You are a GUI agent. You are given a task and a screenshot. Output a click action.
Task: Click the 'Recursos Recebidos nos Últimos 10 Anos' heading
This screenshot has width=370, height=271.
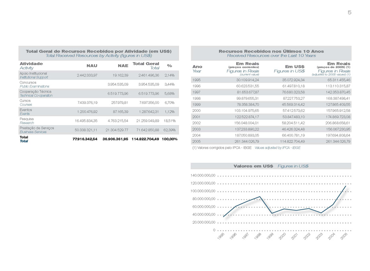(271, 51)
